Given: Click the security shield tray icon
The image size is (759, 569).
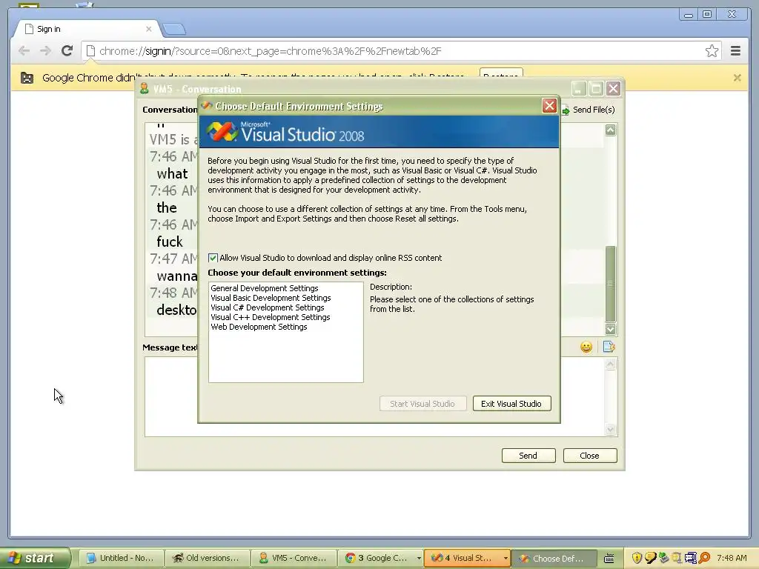Looking at the screenshot, I should coord(637,558).
